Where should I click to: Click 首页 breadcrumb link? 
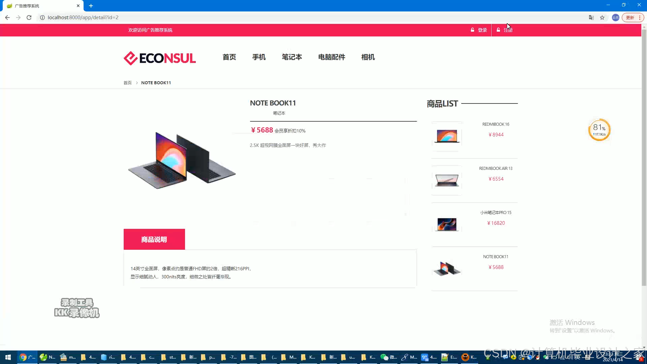click(127, 83)
